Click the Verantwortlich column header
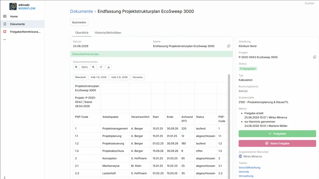Screen dimensions: 319x179 click(140, 119)
